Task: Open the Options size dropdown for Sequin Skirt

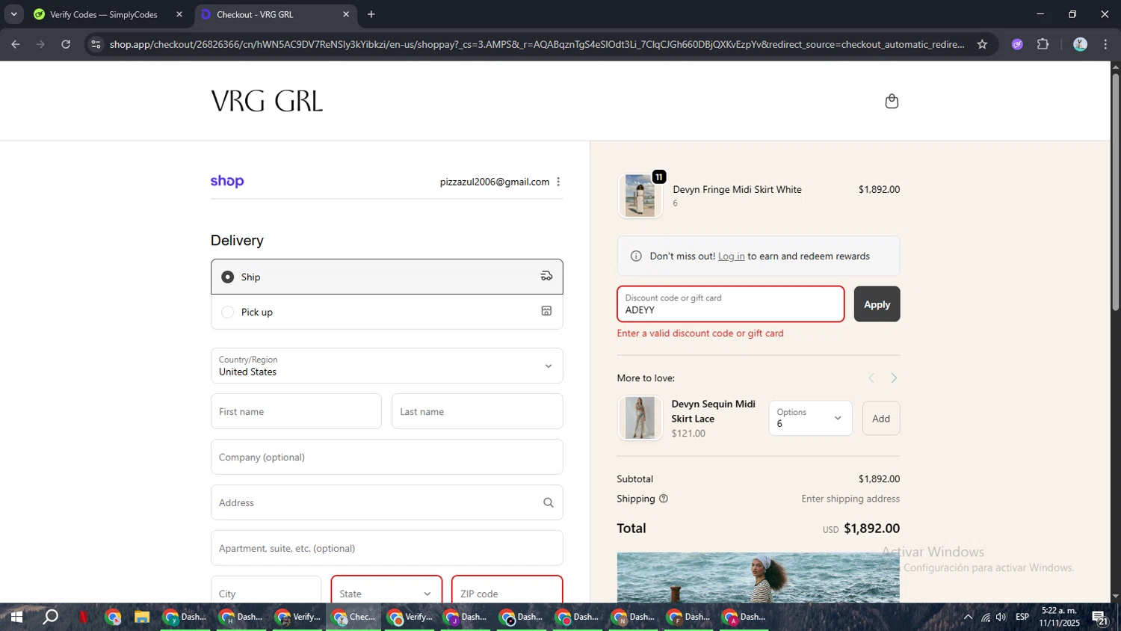Action: [x=810, y=418]
